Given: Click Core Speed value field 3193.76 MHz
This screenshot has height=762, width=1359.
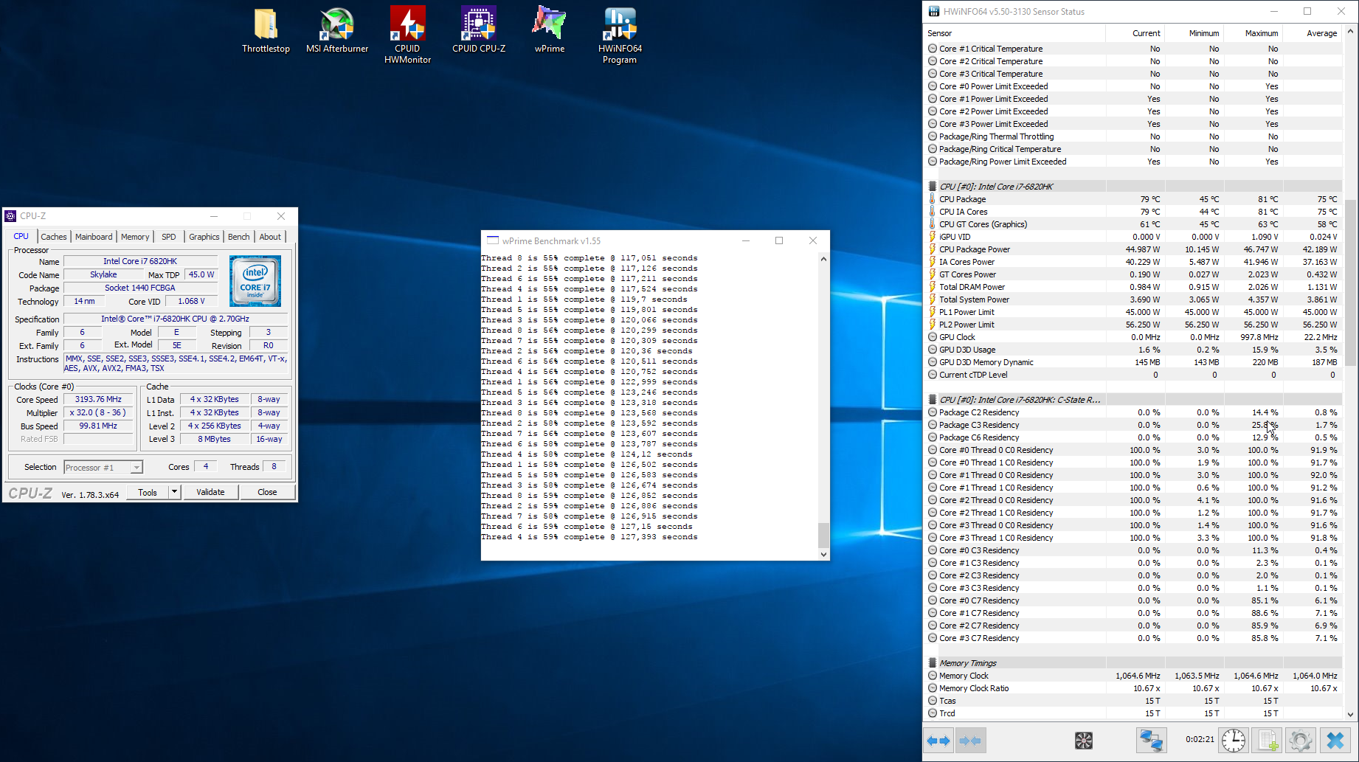Looking at the screenshot, I should pyautogui.click(x=98, y=399).
